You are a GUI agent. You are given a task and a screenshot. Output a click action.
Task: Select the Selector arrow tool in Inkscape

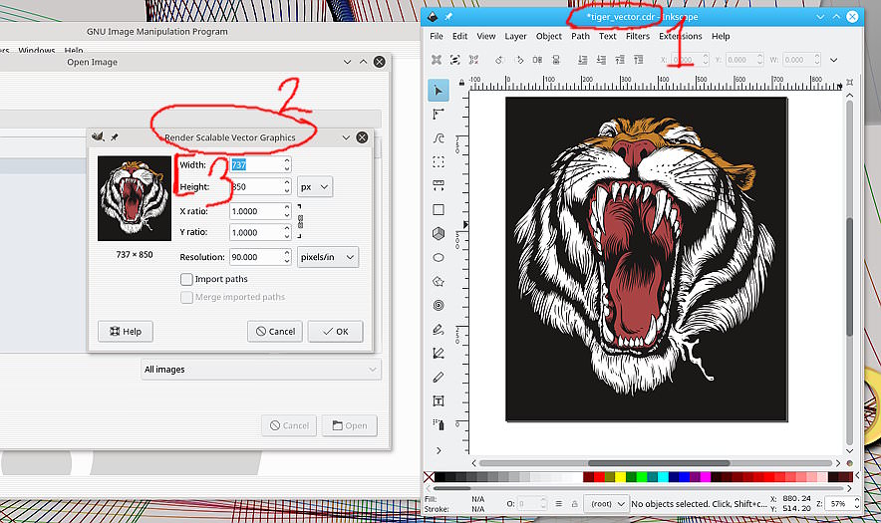(x=439, y=91)
